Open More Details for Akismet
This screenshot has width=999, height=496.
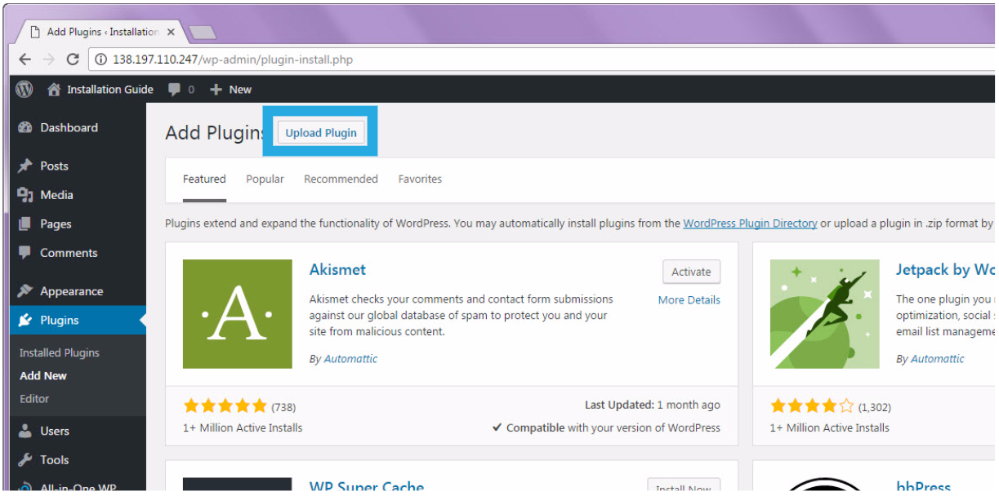pos(689,300)
